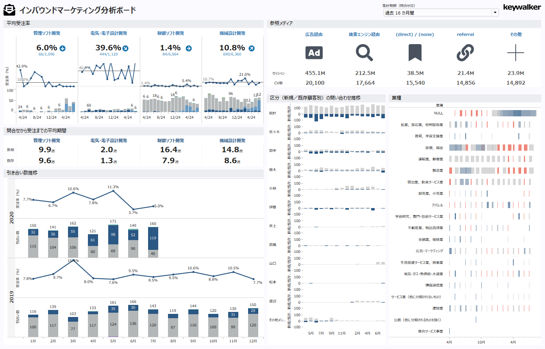Click the 機械設計開発 header under 平均受注率
Screen dimensions: 545x349
point(232,33)
